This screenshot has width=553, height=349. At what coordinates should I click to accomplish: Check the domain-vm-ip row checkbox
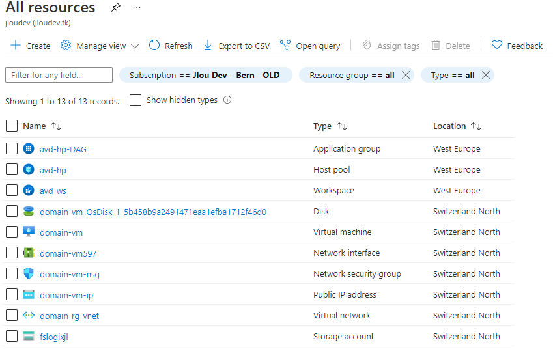12,294
